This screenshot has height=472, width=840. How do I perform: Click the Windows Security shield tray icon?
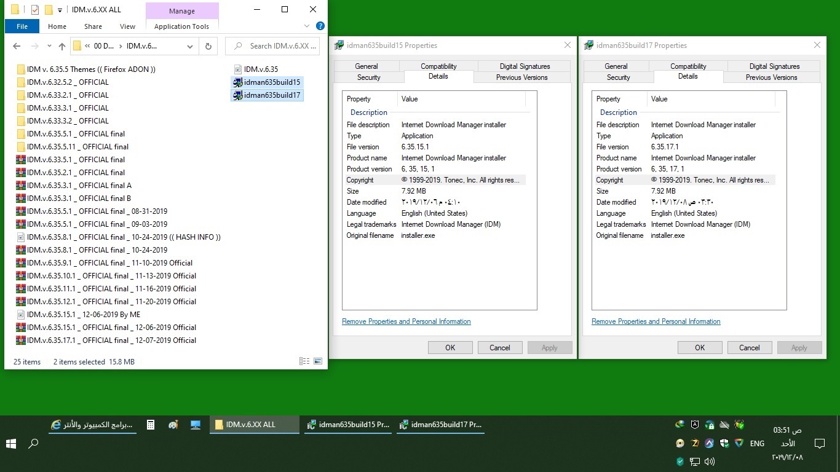(724, 443)
